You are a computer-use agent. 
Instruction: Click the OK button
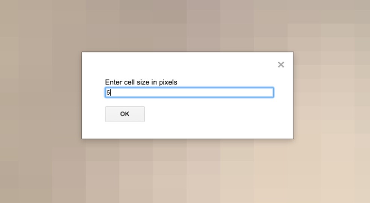coord(125,114)
